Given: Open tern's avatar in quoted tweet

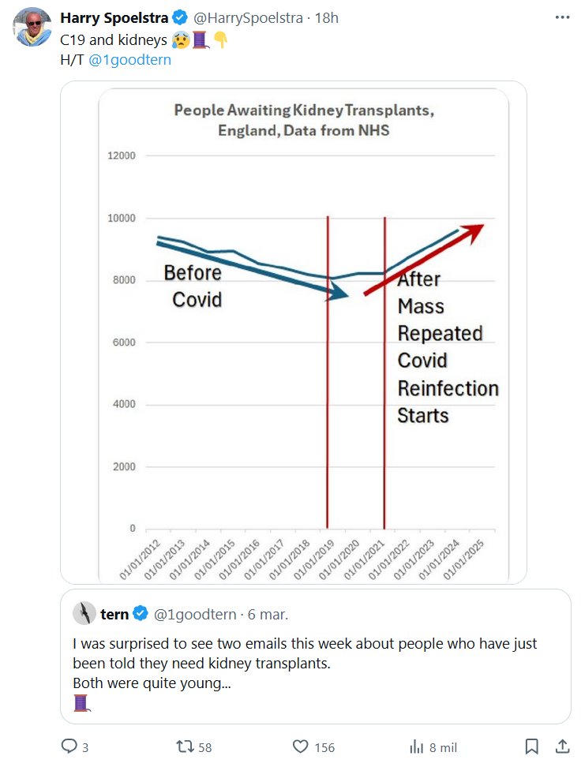Looking at the screenshot, I should coord(84,613).
